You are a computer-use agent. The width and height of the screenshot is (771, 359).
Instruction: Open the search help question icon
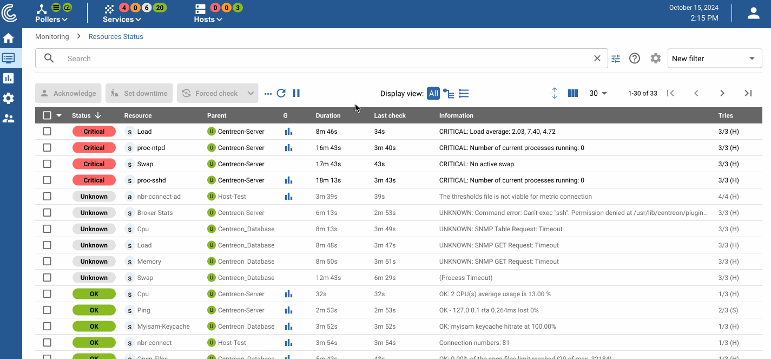[635, 58]
